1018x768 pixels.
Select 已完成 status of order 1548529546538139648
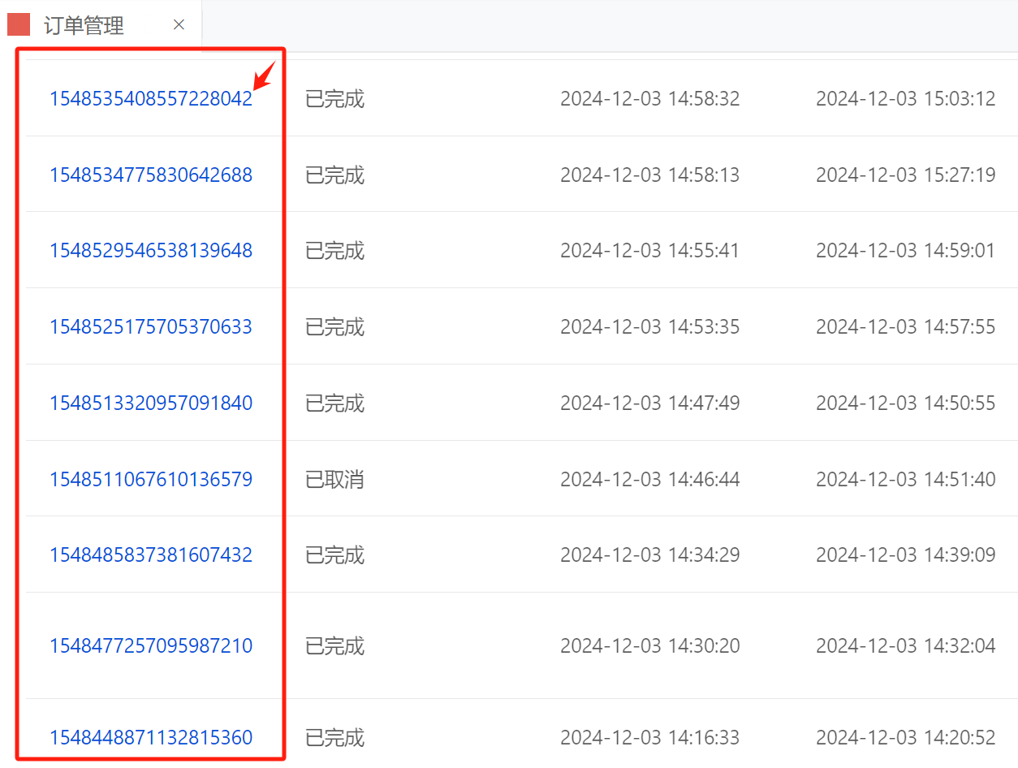tap(334, 251)
